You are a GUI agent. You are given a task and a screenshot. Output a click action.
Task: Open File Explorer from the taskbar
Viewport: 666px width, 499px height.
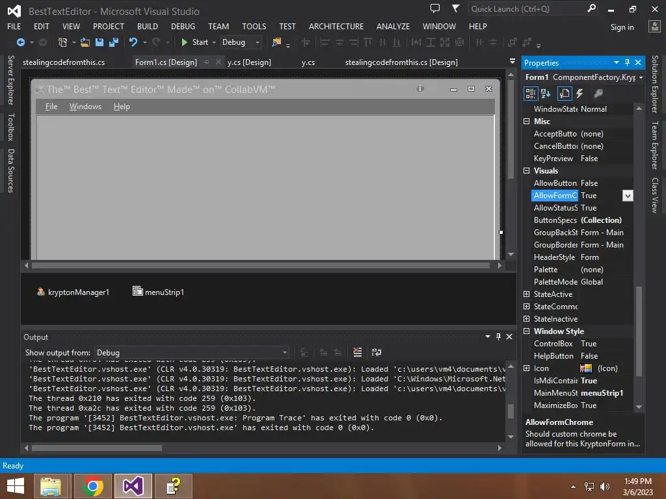[51, 486]
